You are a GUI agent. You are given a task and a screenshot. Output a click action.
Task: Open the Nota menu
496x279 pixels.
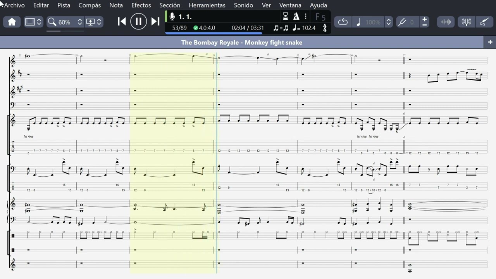116,5
